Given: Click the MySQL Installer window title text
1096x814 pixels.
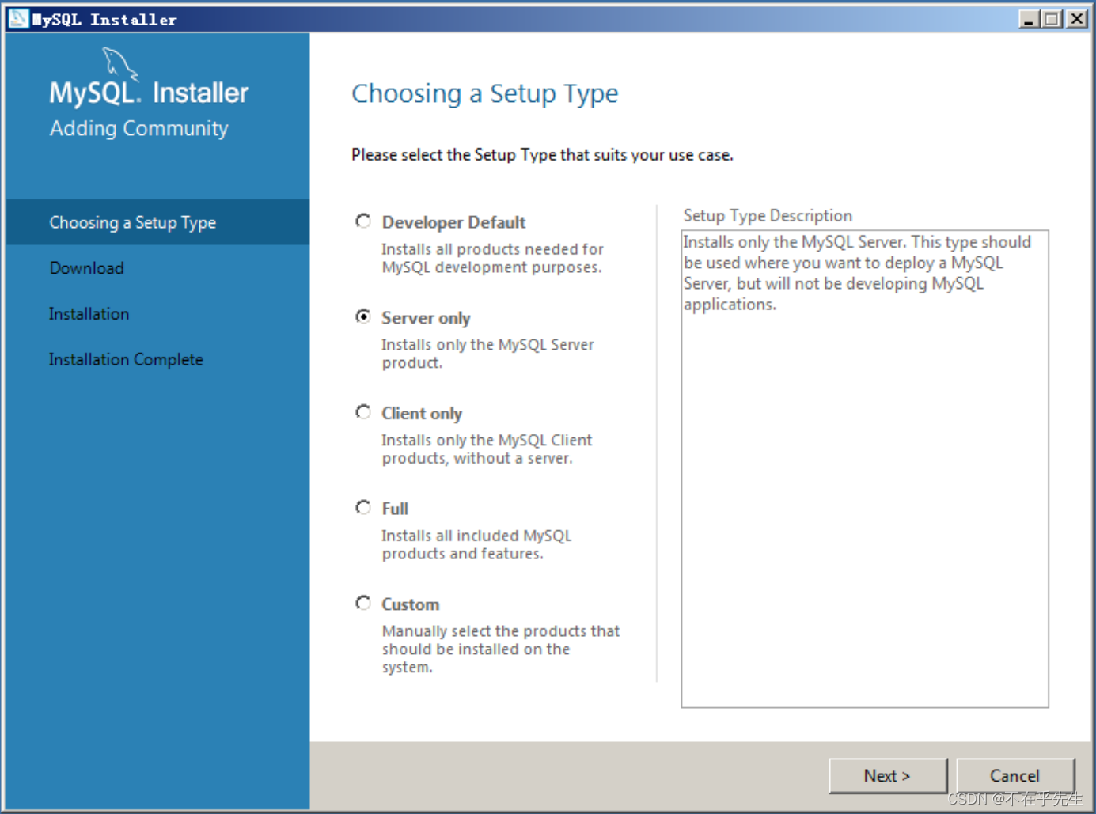Looking at the screenshot, I should 104,19.
